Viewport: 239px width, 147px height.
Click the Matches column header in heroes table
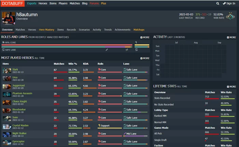[x=59, y=64]
